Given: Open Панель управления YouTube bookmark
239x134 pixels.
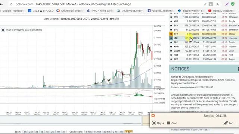Looking at the screenshot, I should [x=221, y=11].
